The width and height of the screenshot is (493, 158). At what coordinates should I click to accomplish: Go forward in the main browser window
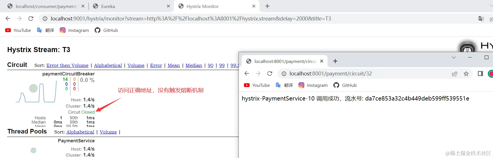pos(19,19)
